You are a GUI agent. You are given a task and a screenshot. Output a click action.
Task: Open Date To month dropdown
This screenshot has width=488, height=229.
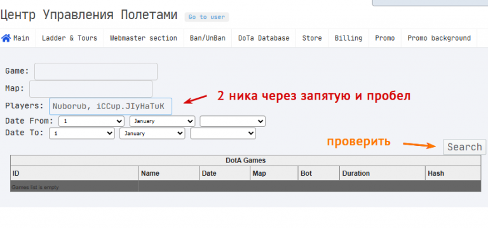152,134
